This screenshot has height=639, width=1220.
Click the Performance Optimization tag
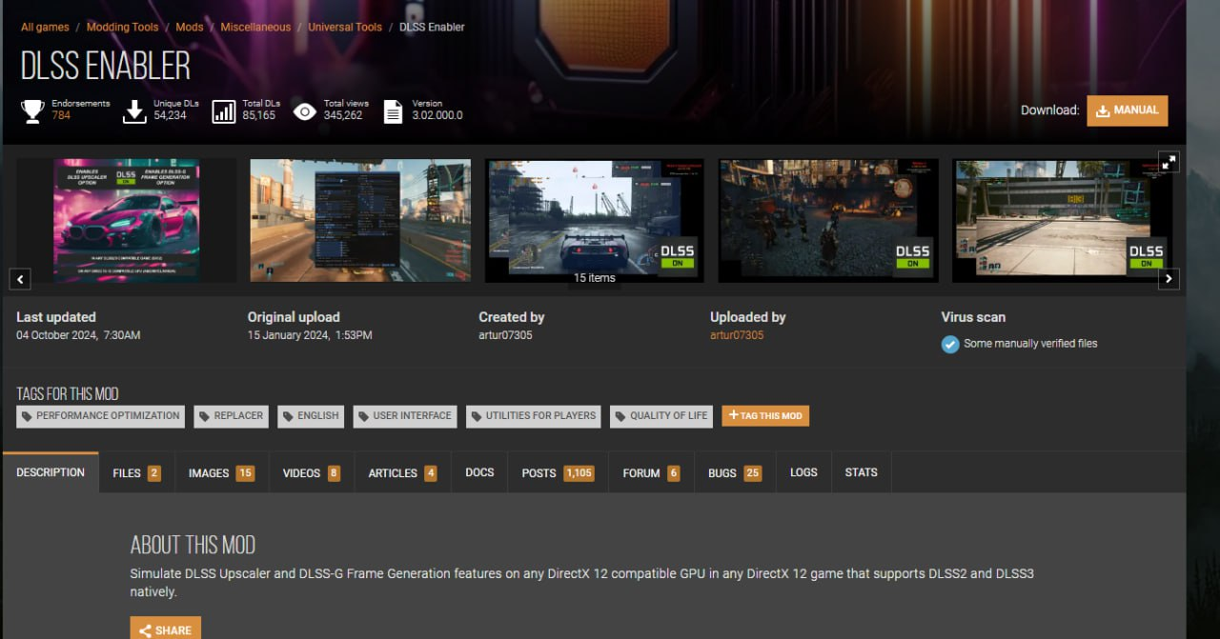tap(100, 416)
